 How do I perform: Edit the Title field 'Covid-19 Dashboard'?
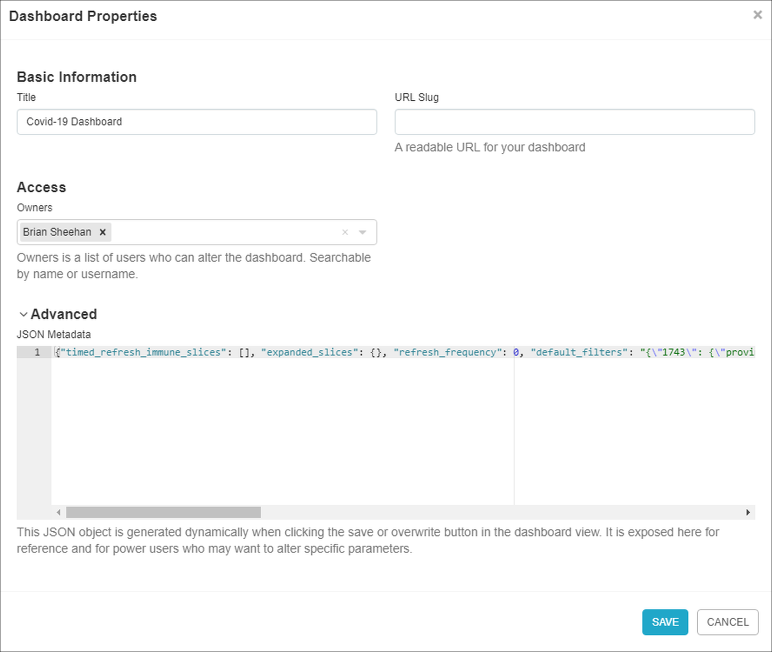tap(197, 122)
